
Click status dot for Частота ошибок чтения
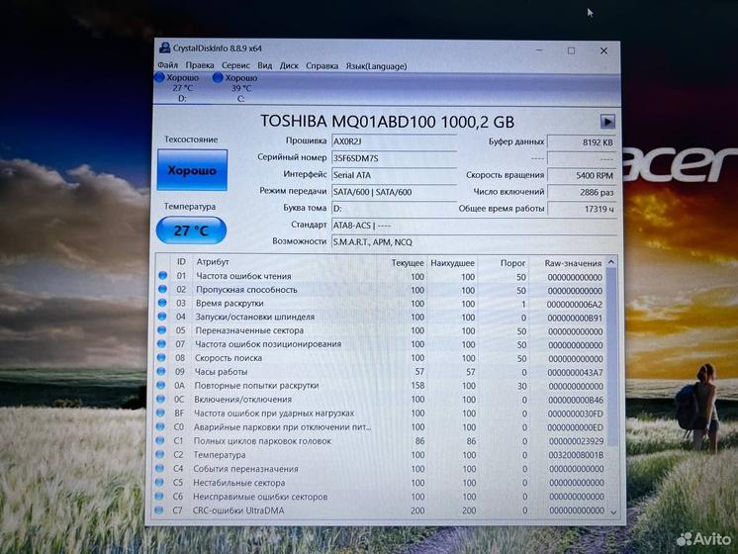(x=163, y=275)
